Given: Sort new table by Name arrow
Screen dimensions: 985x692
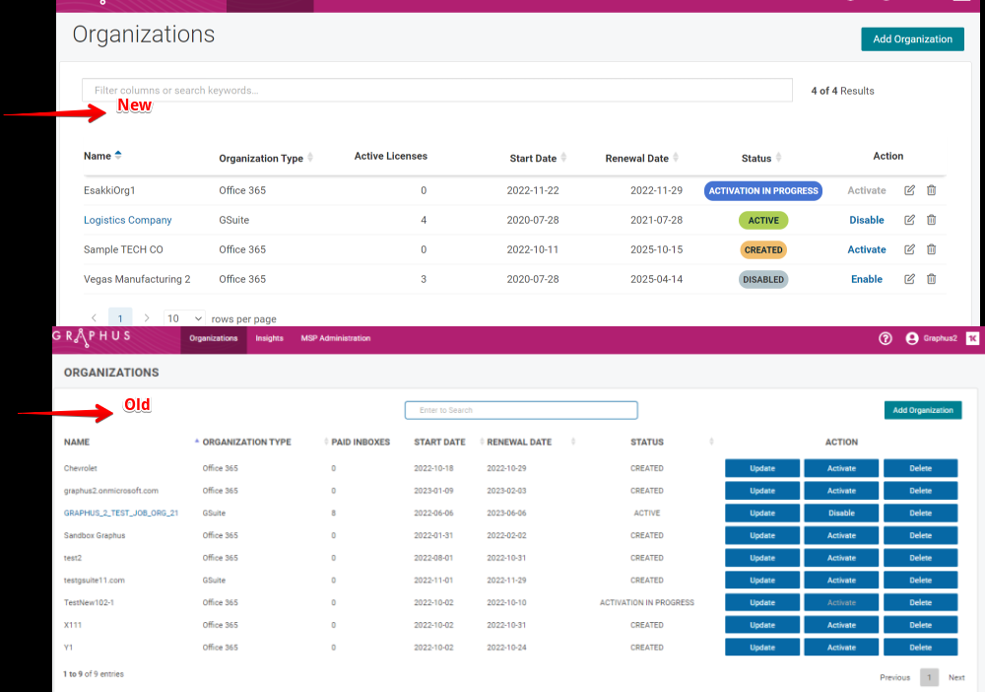Looking at the screenshot, I should point(118,155).
